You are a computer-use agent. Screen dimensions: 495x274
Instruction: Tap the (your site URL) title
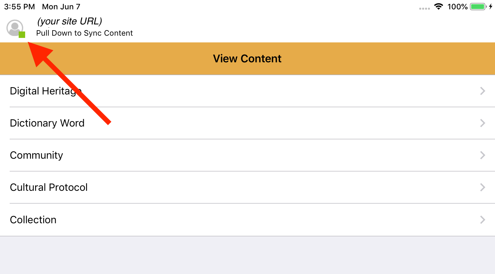click(x=70, y=21)
